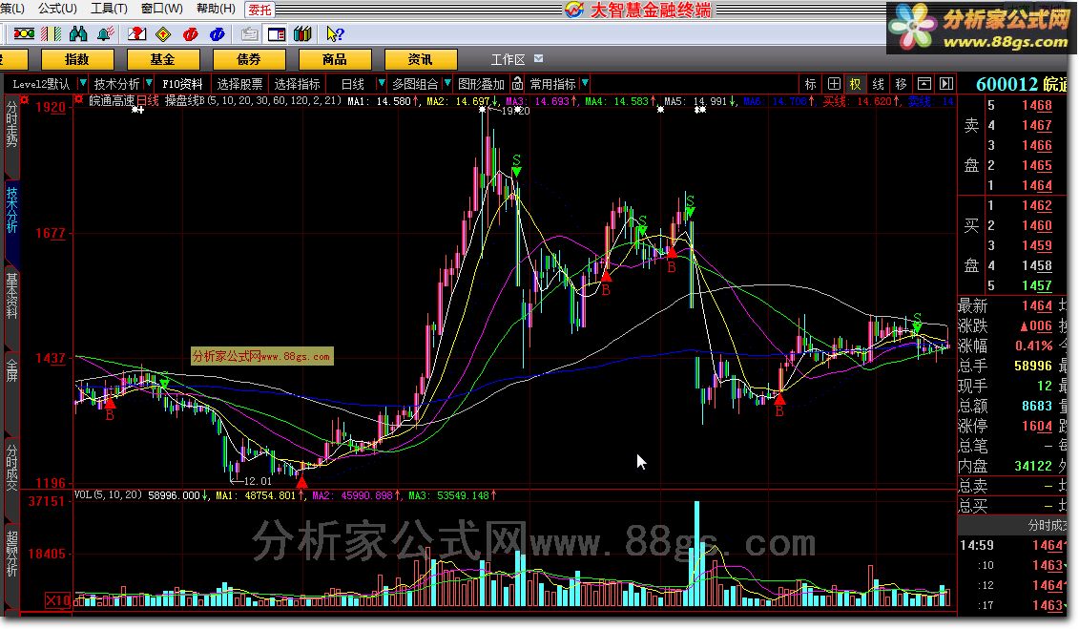1079x629 pixels.
Task: Open the 公式(U) menu
Action: (57, 9)
